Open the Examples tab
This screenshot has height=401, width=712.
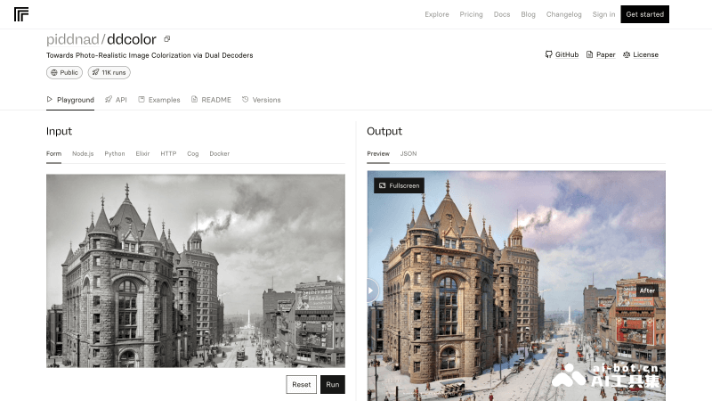159,100
